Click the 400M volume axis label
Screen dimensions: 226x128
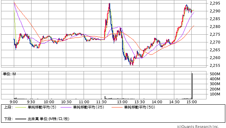click(x=215, y=79)
